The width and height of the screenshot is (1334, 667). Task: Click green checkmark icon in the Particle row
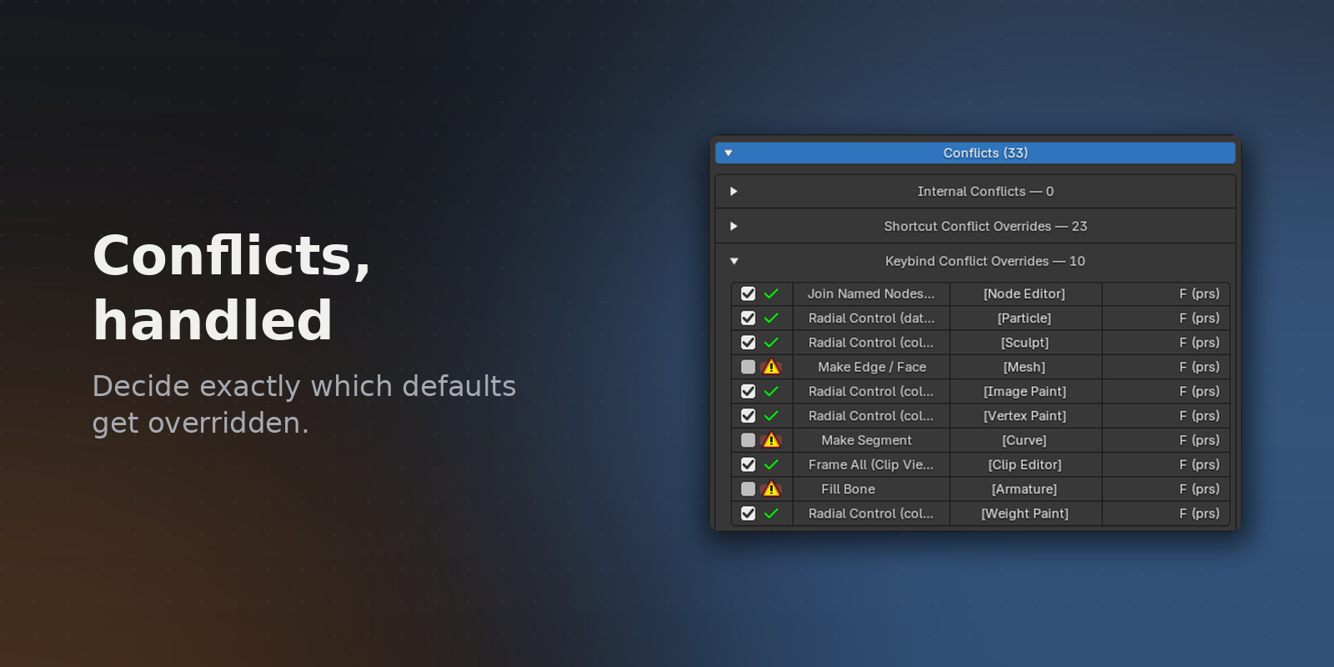point(771,318)
